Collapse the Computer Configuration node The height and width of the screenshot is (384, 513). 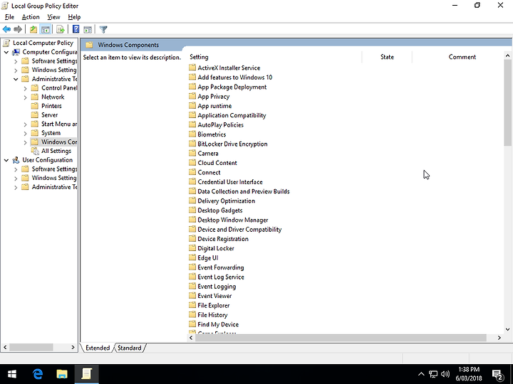pyautogui.click(x=6, y=52)
